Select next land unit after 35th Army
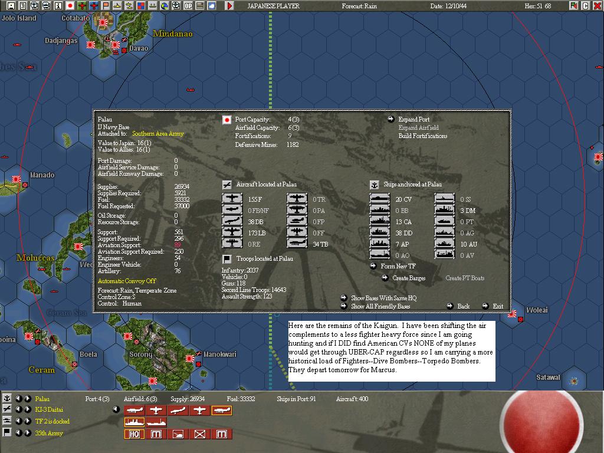This screenshot has width=604, height=453. click(27, 433)
